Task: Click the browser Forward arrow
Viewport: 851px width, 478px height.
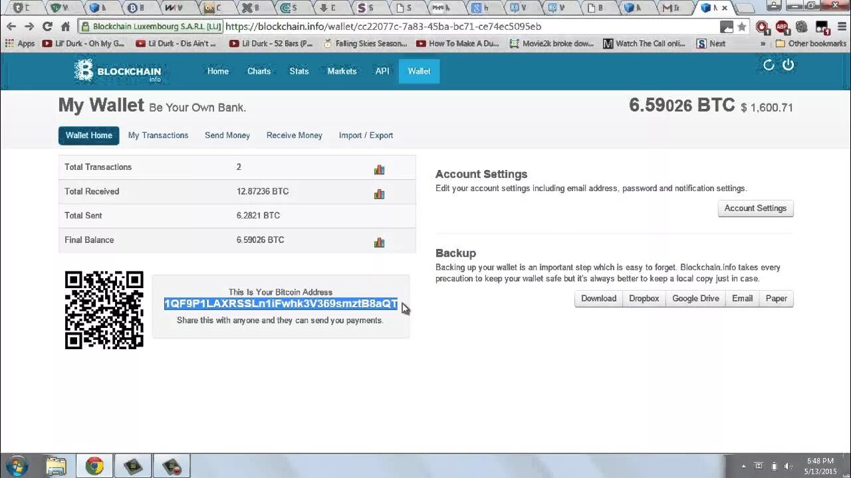Action: click(x=29, y=27)
